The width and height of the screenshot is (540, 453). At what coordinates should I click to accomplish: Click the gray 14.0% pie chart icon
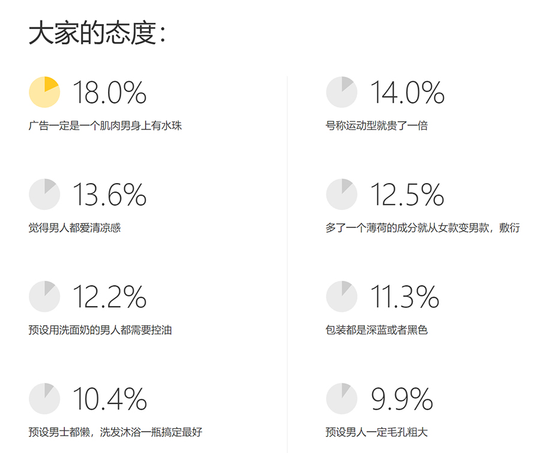coord(341,92)
